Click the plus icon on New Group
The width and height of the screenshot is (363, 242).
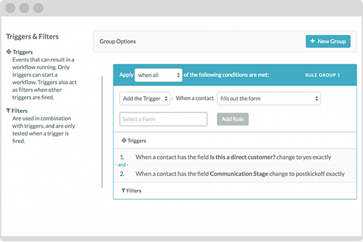click(x=312, y=41)
